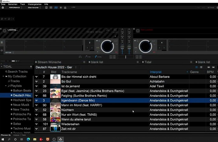Viewport: 218px width, 142px height.
Task: Toggle MT master tempo on deck 1
Action: (x=116, y=52)
